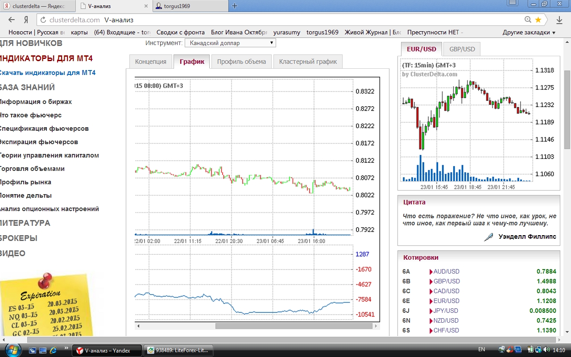Open Скачать индикаторы для МТ4 link
The width and height of the screenshot is (571, 357).
click(x=47, y=73)
